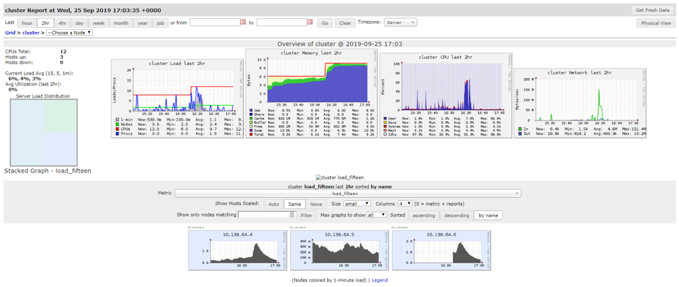Set Show Hosts Scaled to Auto

pyautogui.click(x=274, y=204)
